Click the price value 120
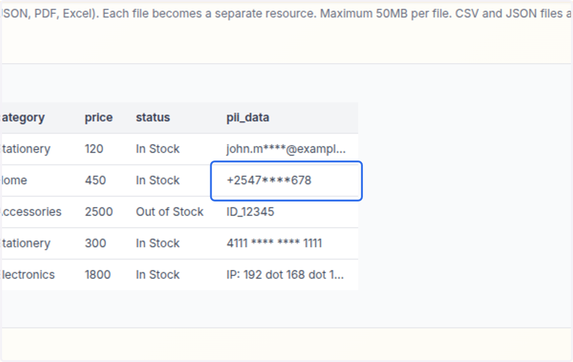 [x=94, y=149]
